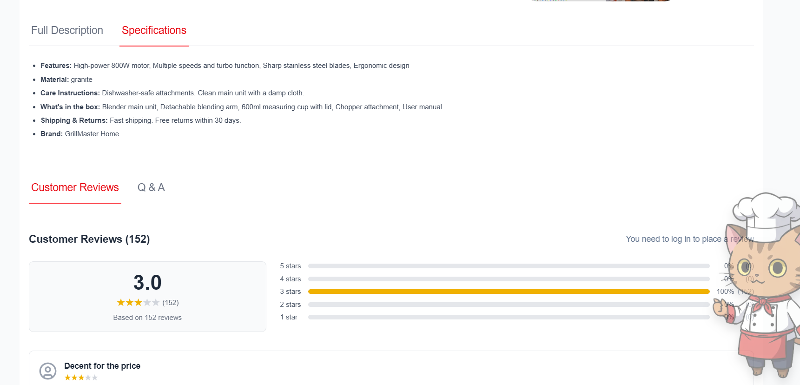The image size is (800, 385).
Task: Click the GrillMaster Home brand name
Action: pos(92,134)
